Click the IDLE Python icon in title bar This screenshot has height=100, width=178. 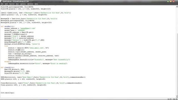pos(1,1)
